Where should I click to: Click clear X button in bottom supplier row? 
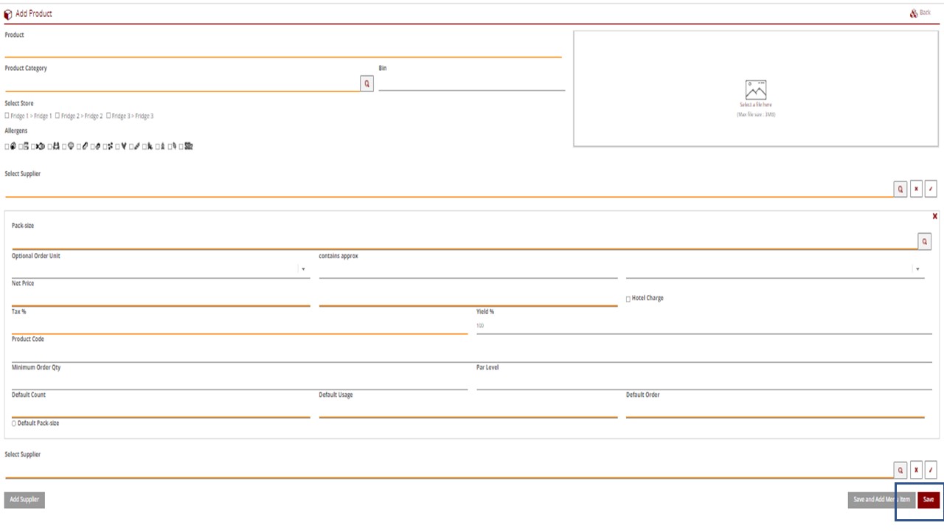pyautogui.click(x=916, y=471)
